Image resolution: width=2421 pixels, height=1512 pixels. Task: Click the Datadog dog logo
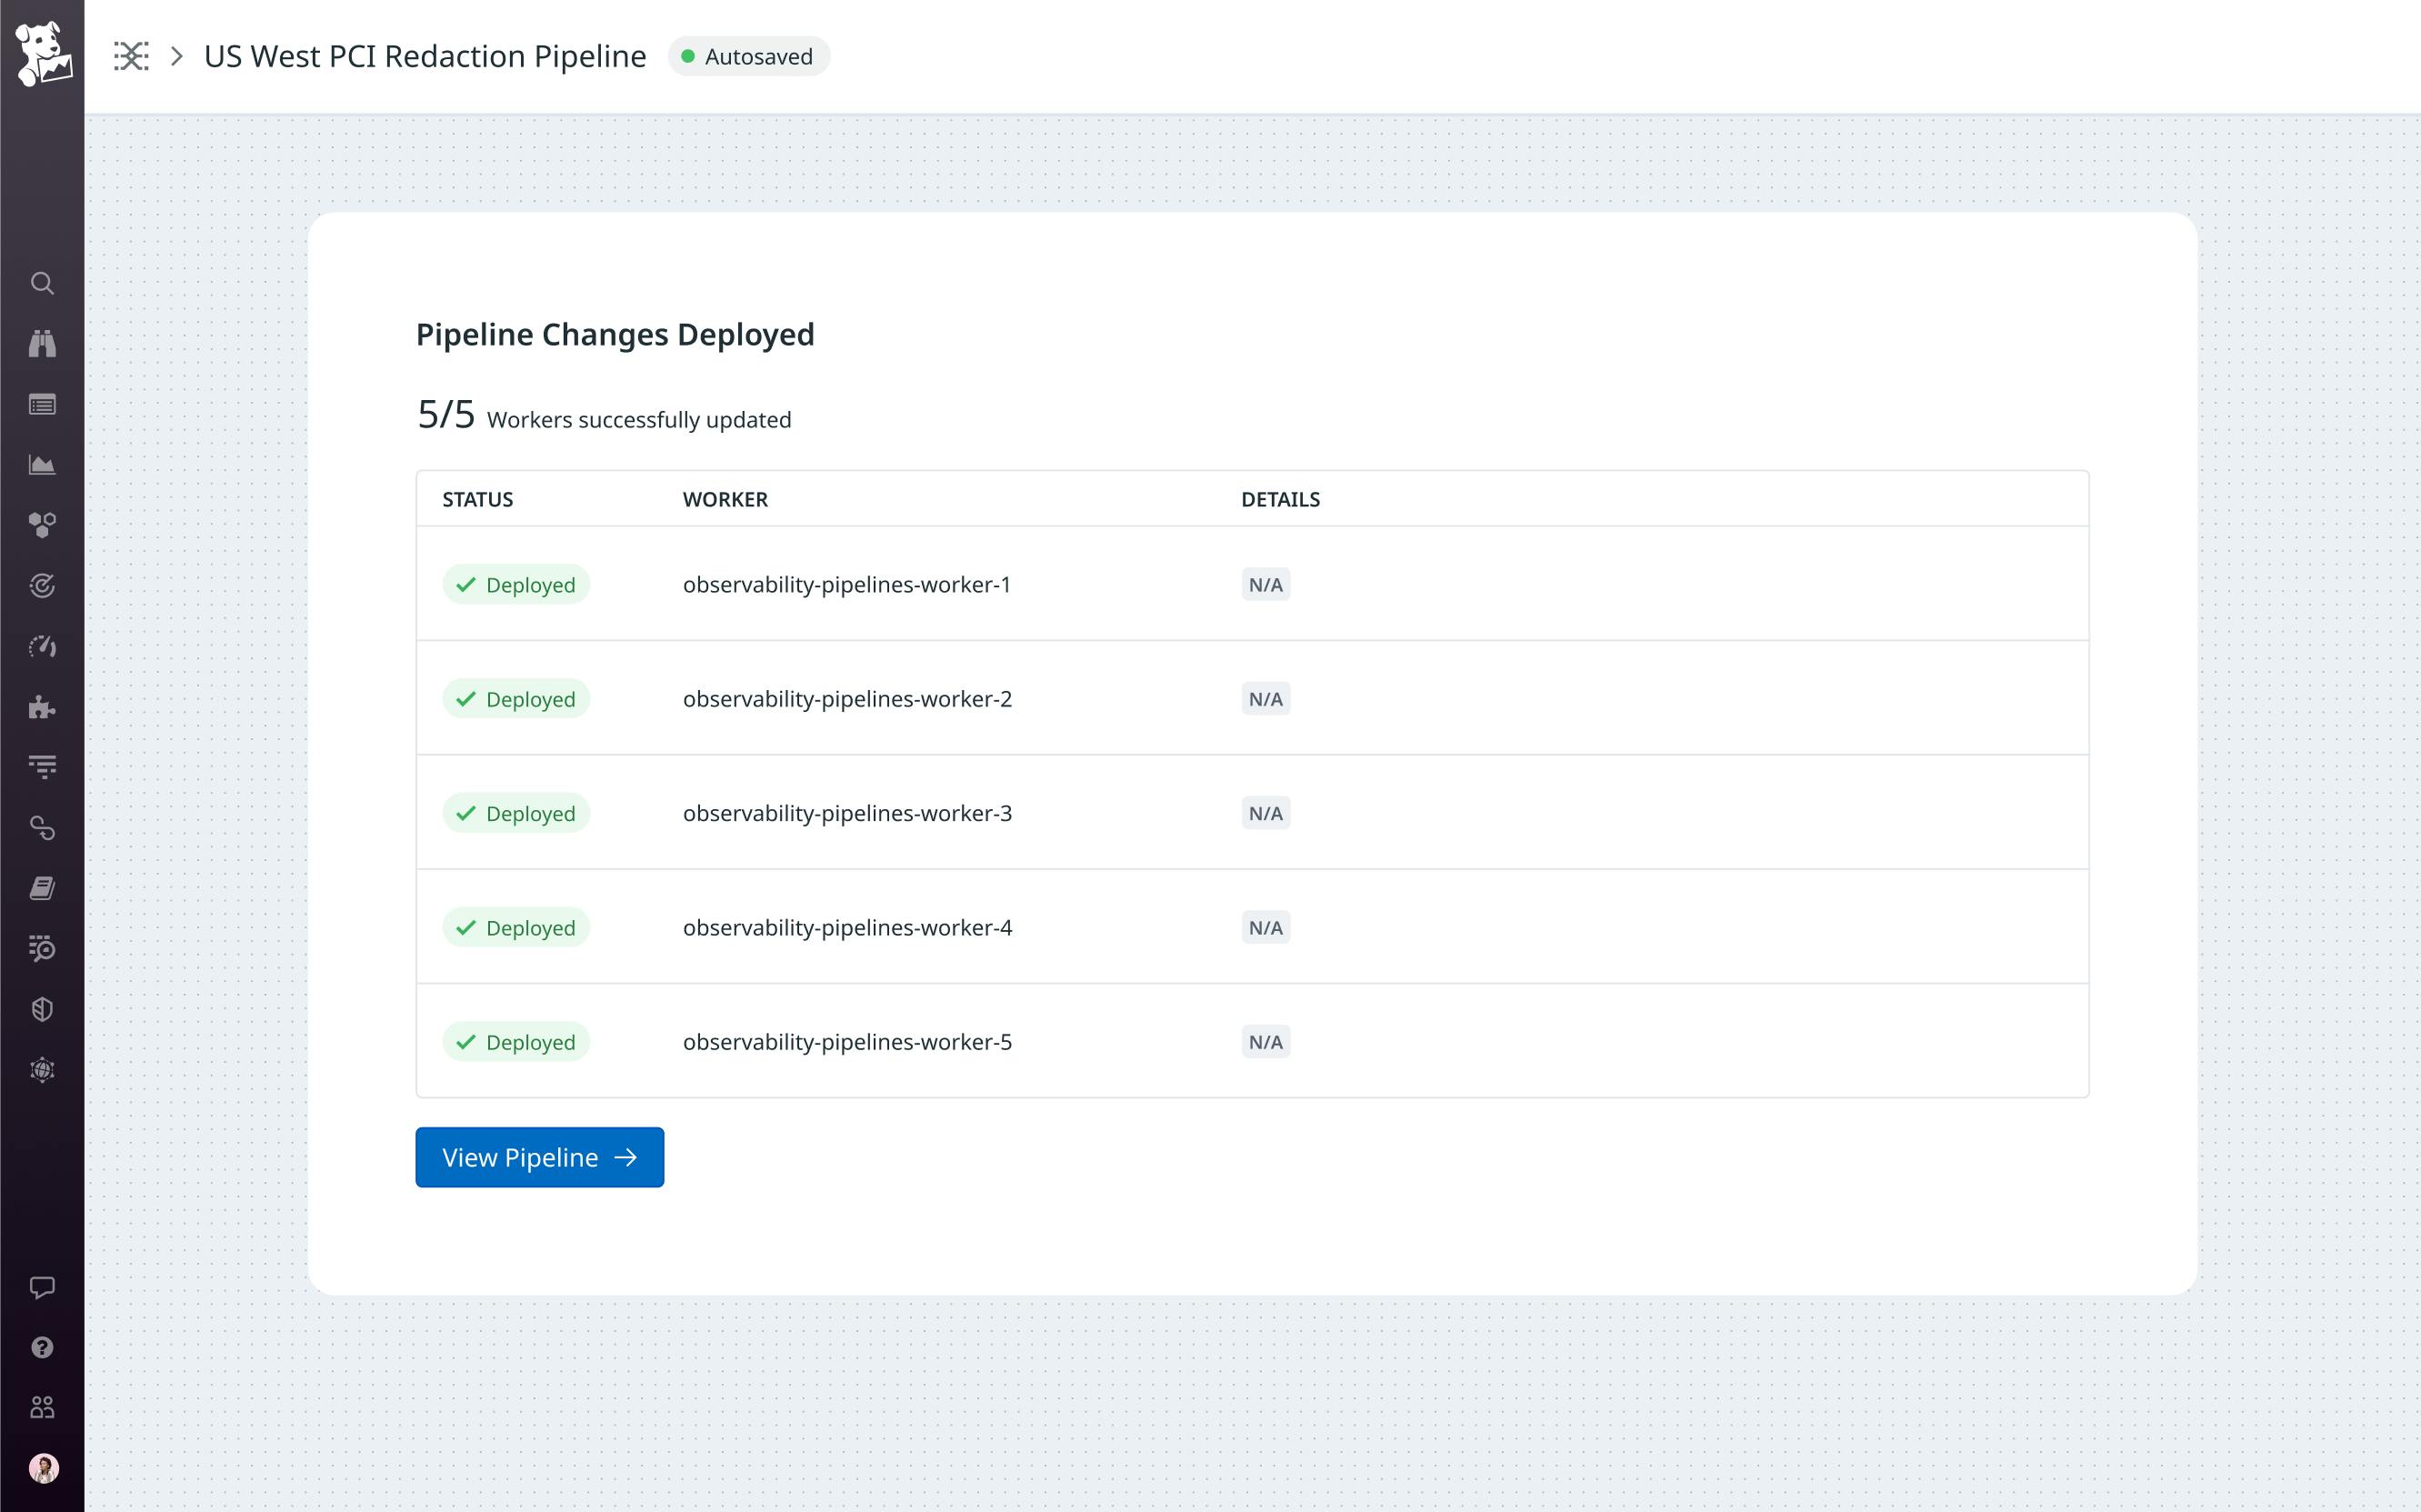pos(43,54)
